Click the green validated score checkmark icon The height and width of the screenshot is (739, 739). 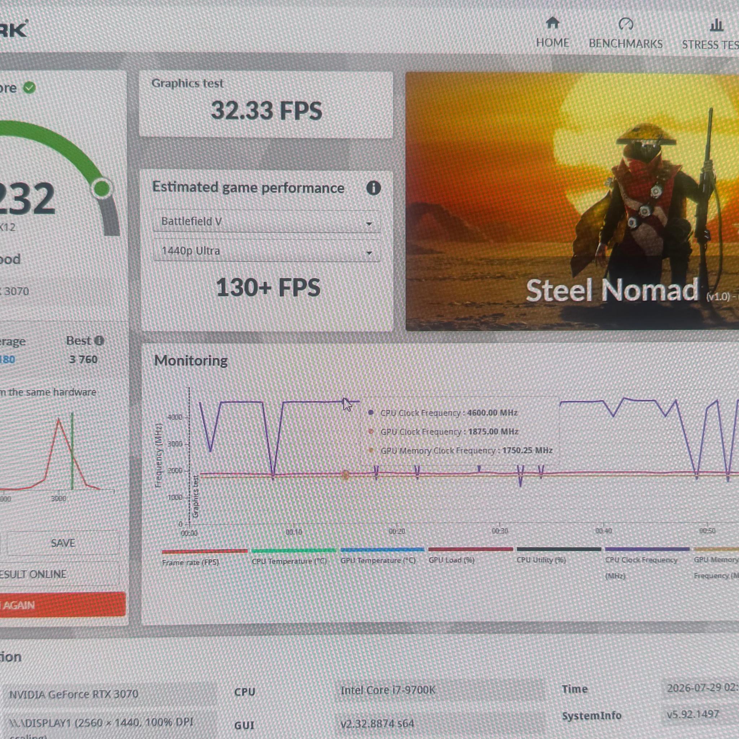pyautogui.click(x=30, y=88)
